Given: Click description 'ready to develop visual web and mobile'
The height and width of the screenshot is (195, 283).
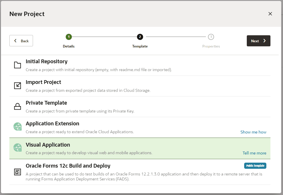Looking at the screenshot, I should tap(89, 153).
